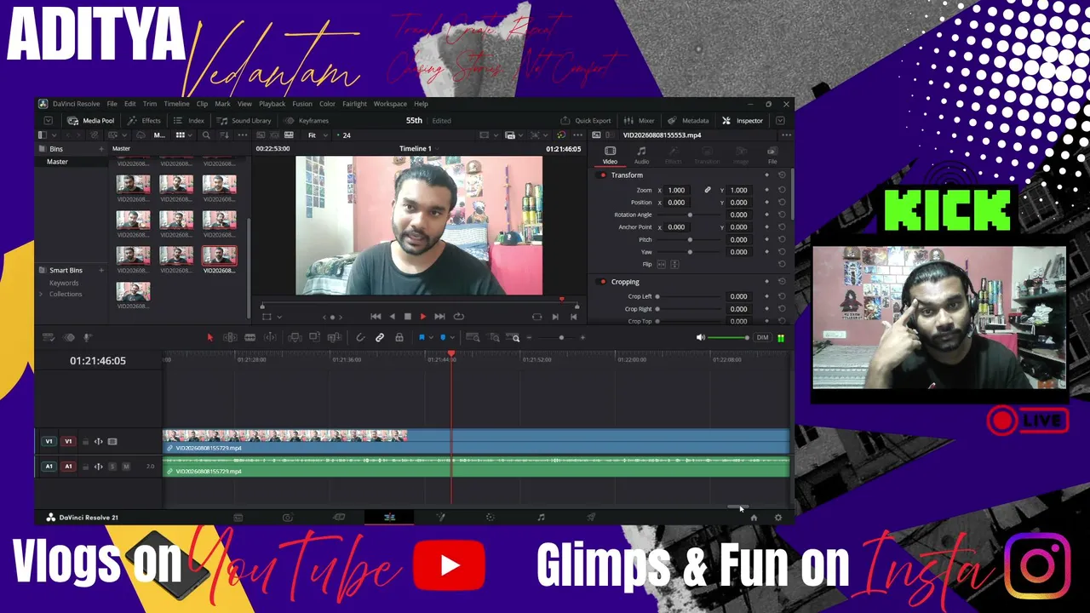Click the media pool search magnifier
Screen dimensions: 1090x613
[206, 135]
